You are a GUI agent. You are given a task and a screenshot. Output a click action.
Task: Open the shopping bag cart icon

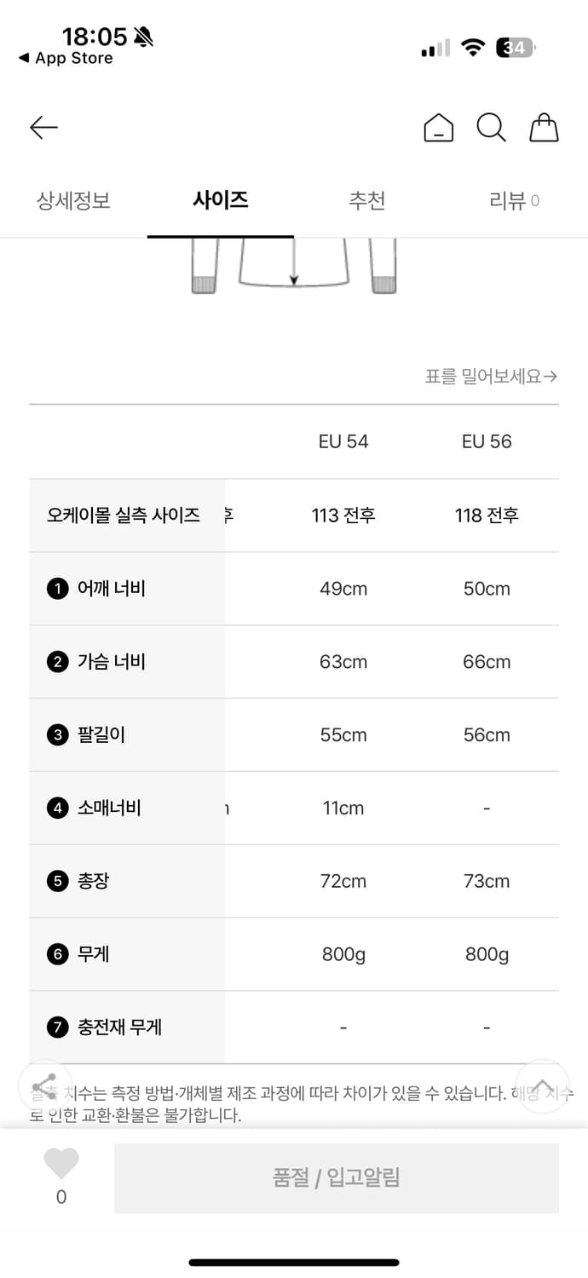(x=544, y=128)
